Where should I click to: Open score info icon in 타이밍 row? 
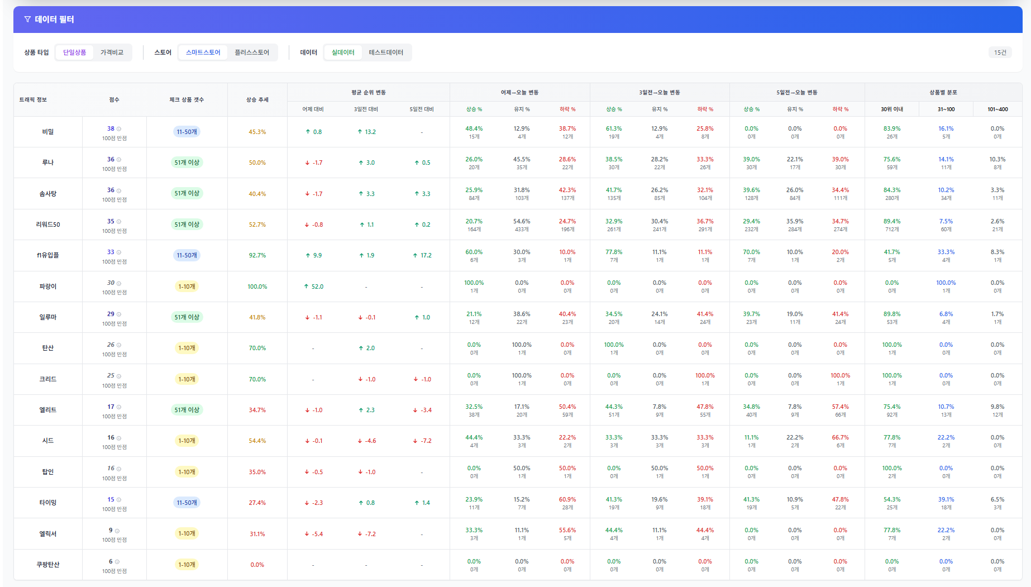pyautogui.click(x=119, y=500)
